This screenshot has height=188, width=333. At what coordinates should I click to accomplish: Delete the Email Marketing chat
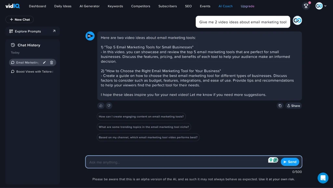pos(51,63)
